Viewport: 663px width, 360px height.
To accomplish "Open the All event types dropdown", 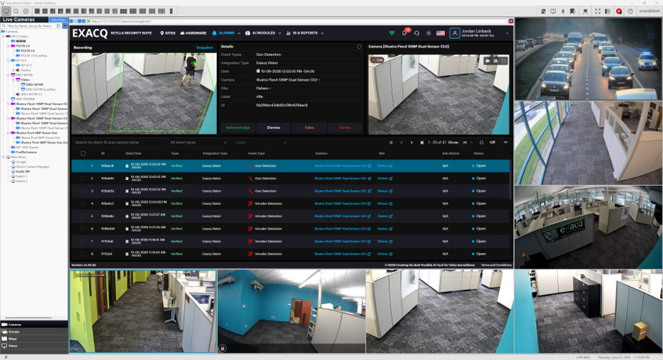I will pyautogui.click(x=198, y=142).
